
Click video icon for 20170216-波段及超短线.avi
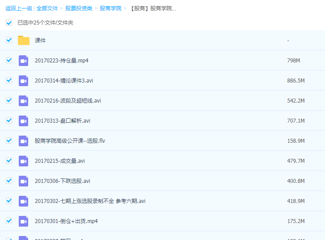tap(24, 101)
